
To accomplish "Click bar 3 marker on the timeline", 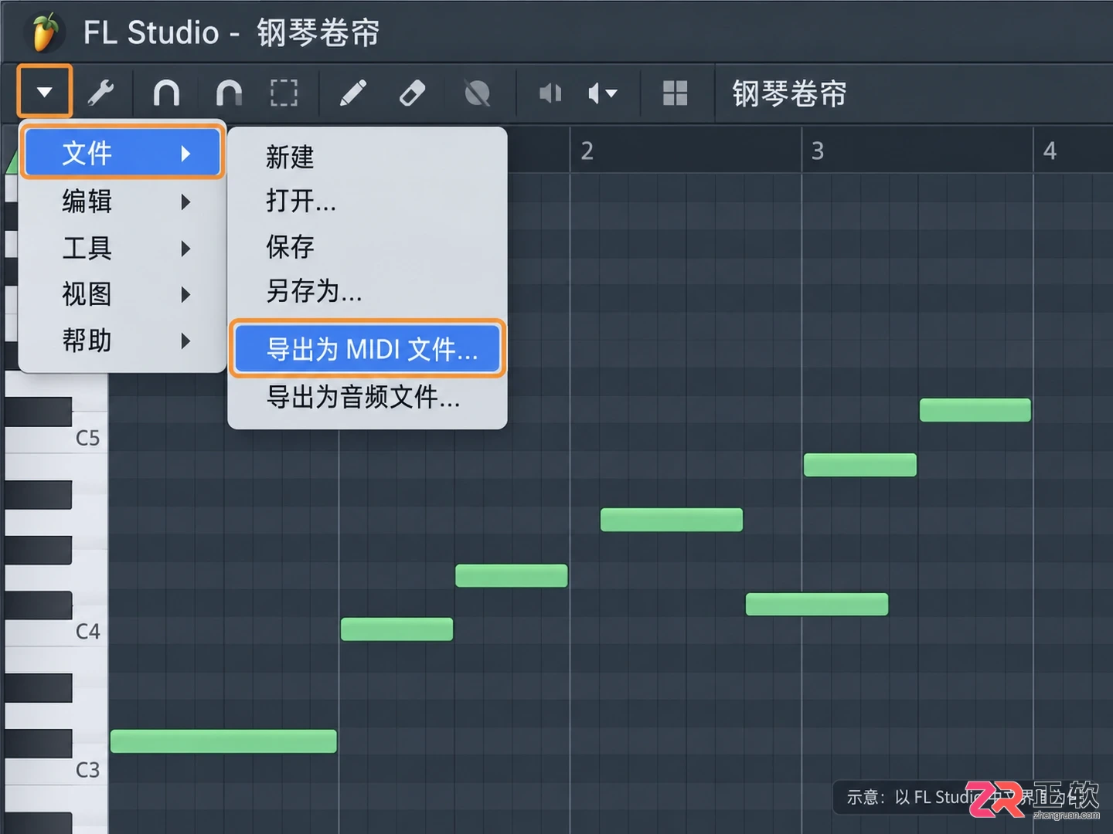I will pyautogui.click(x=818, y=151).
